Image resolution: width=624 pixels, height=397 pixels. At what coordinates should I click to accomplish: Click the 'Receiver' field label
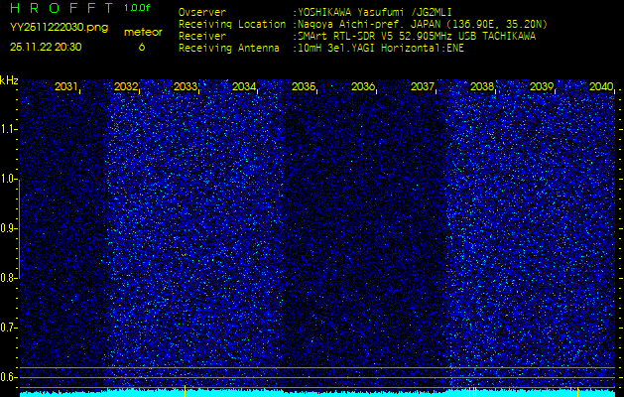point(202,37)
